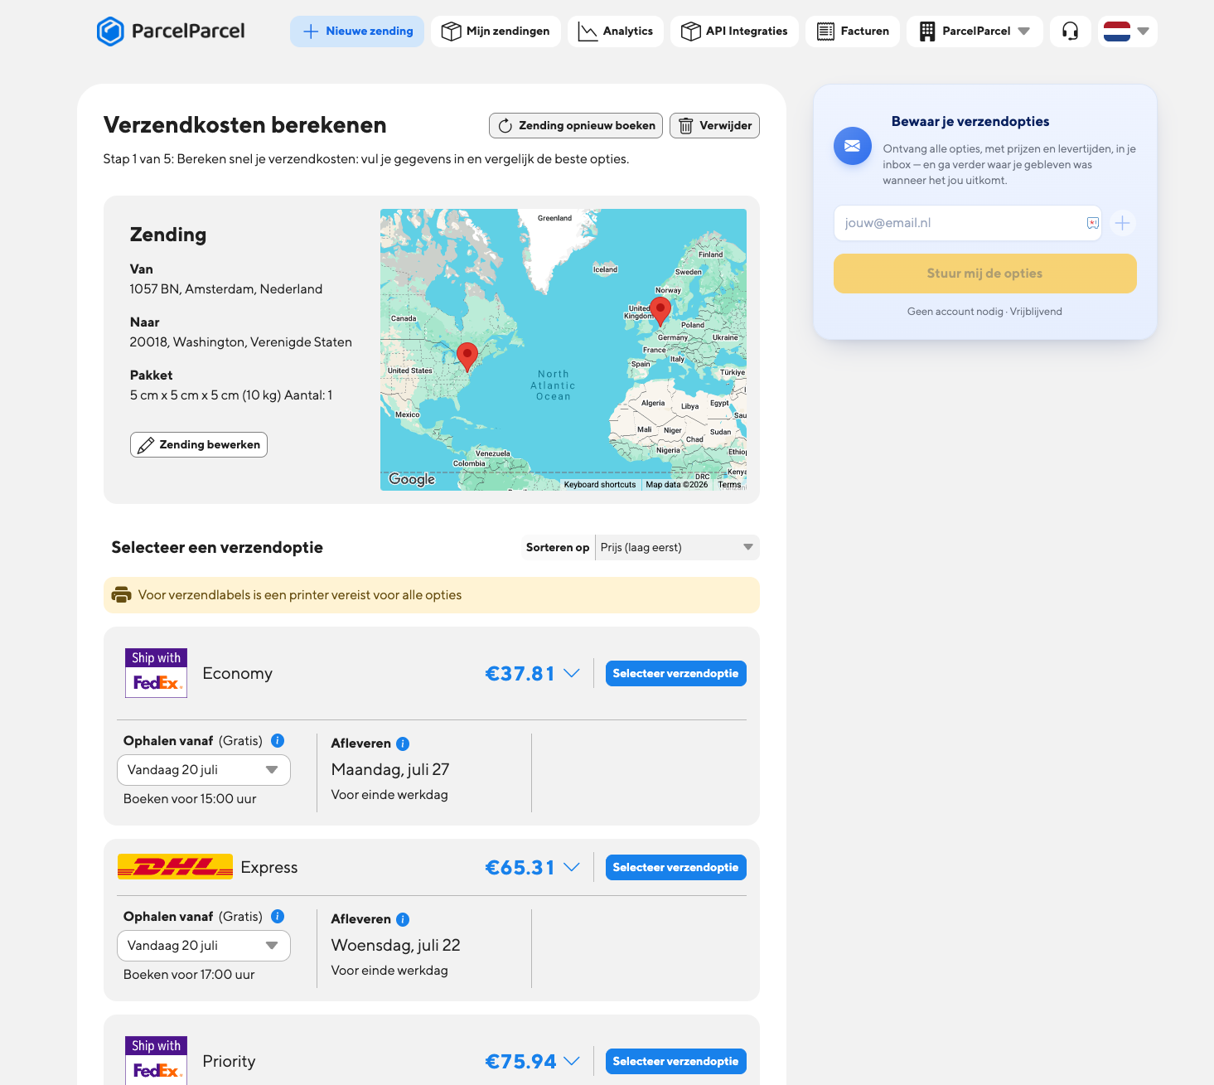Select FedEx Economy shipping option

click(x=675, y=673)
